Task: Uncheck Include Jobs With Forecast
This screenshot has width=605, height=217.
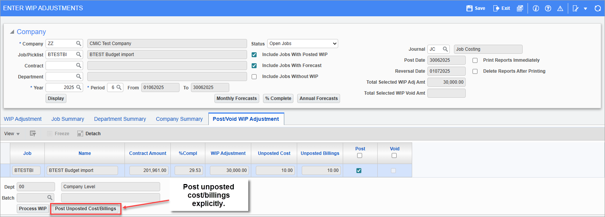Action: (x=254, y=66)
